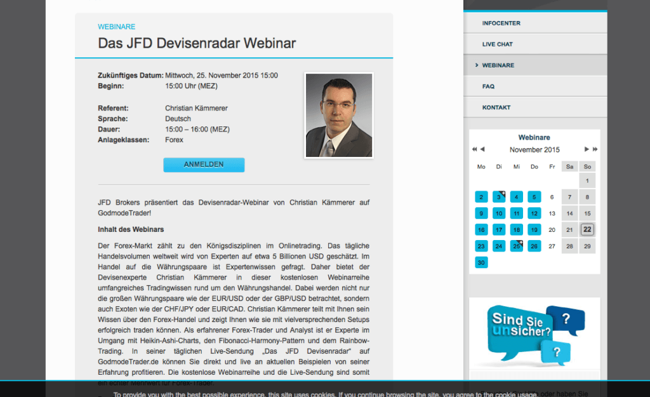Click the 'So' weekday column header
This screenshot has width=650, height=397.
tap(587, 167)
